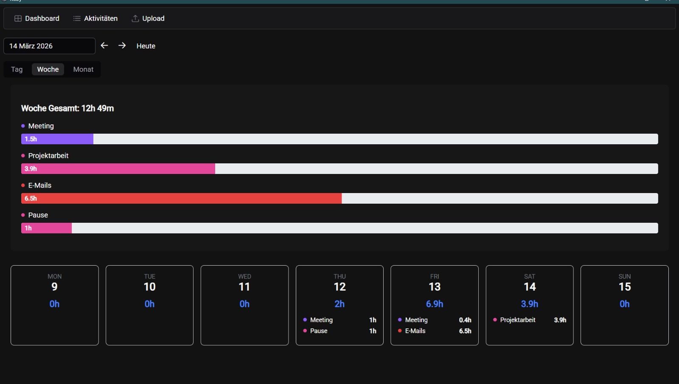Viewport: 679px width, 384px height.
Task: Keep Woche view selected by clicking it
Action: [x=48, y=69]
